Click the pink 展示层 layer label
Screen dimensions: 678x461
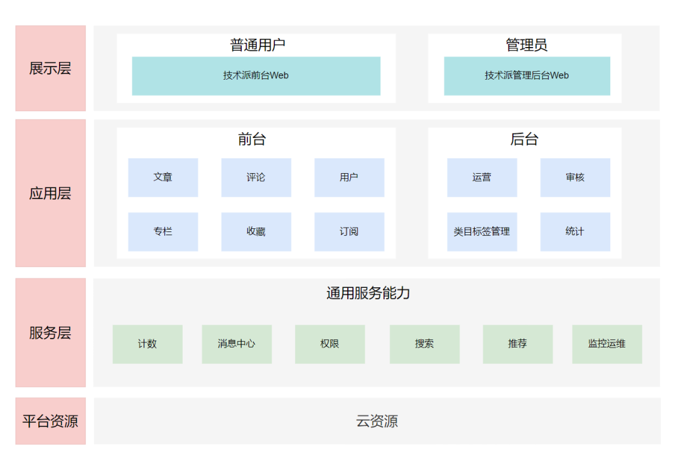coord(51,68)
